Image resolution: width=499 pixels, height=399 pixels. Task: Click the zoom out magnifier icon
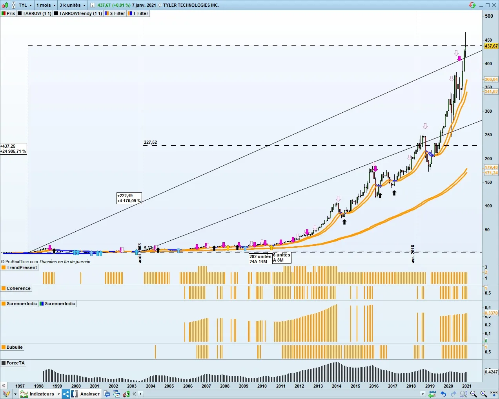pyautogui.click(x=474, y=394)
